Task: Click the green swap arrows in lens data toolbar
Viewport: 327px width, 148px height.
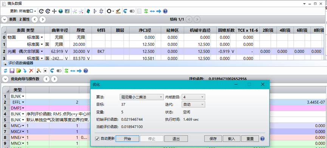Action: (146, 11)
